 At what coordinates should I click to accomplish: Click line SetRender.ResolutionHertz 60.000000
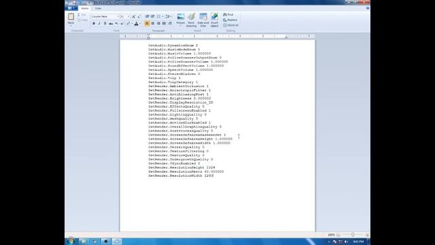coord(186,171)
